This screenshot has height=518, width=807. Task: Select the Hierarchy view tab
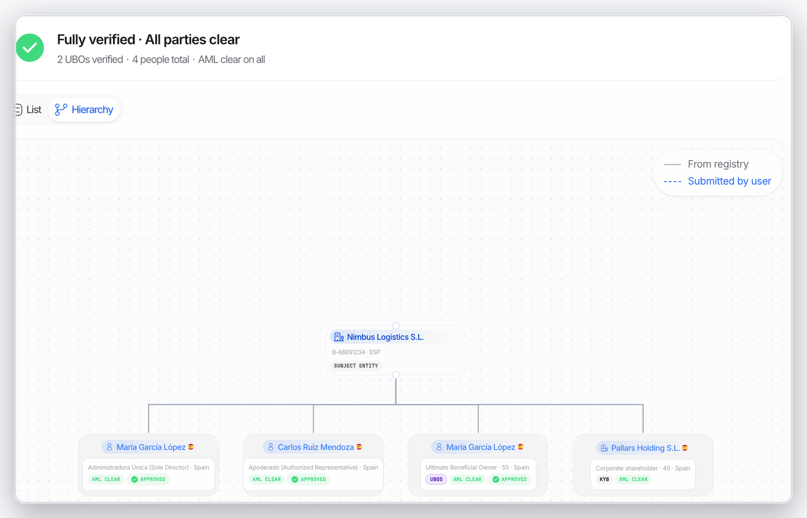84,109
